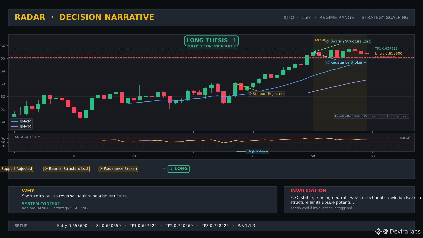Viewport: 423px width, 238px height.
Task: Click the STRATEGY SCALPING header label
Action: tap(385, 18)
